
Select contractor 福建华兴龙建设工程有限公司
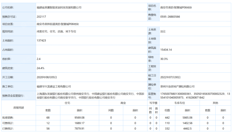[54, 87]
